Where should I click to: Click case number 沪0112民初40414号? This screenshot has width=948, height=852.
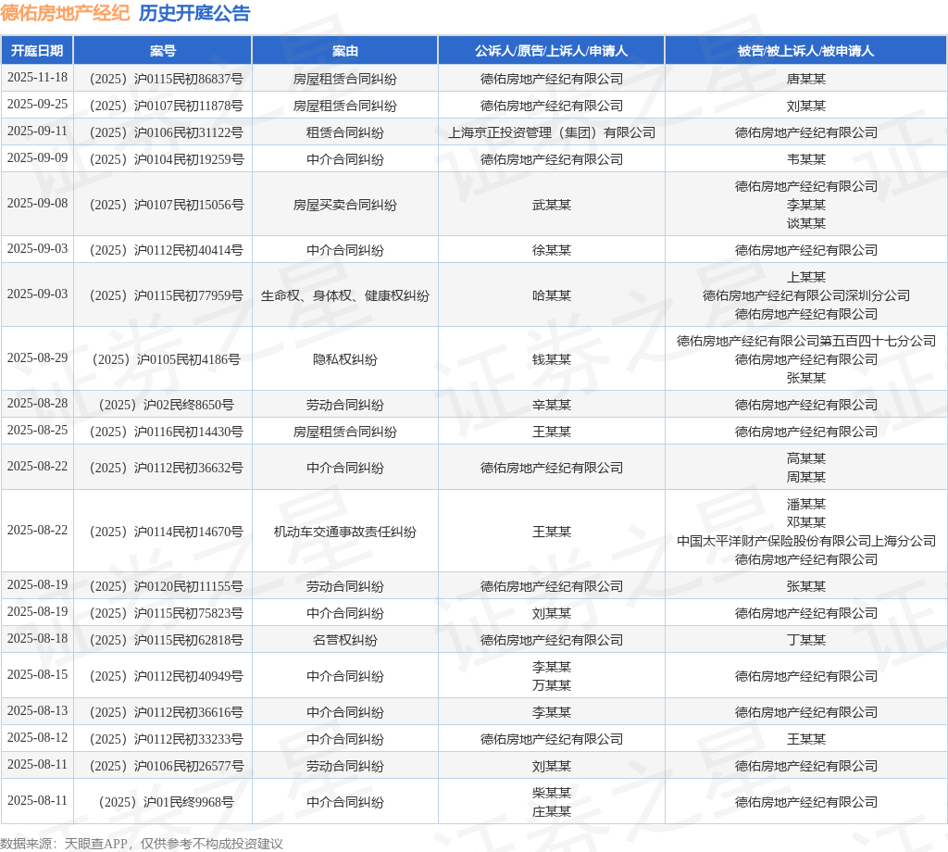pos(167,250)
